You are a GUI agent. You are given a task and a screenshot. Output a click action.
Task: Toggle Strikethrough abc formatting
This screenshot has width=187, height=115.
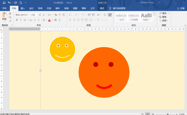point(31,20)
